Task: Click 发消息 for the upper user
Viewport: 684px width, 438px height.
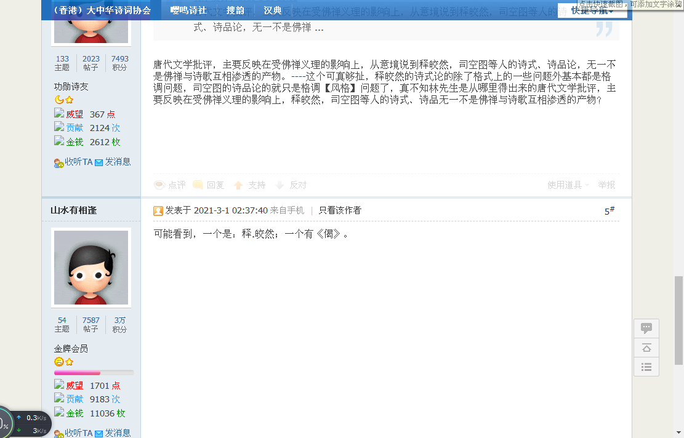Action: 118,162
